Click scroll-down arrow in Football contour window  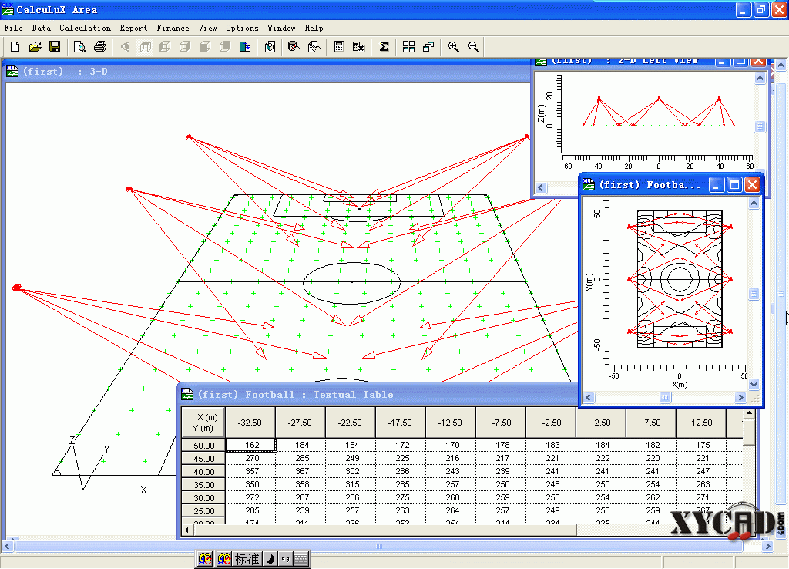coord(754,385)
